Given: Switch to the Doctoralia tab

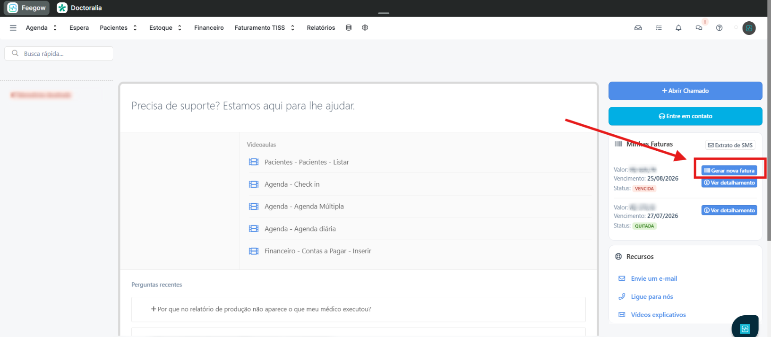Looking at the screenshot, I should click(x=79, y=8).
